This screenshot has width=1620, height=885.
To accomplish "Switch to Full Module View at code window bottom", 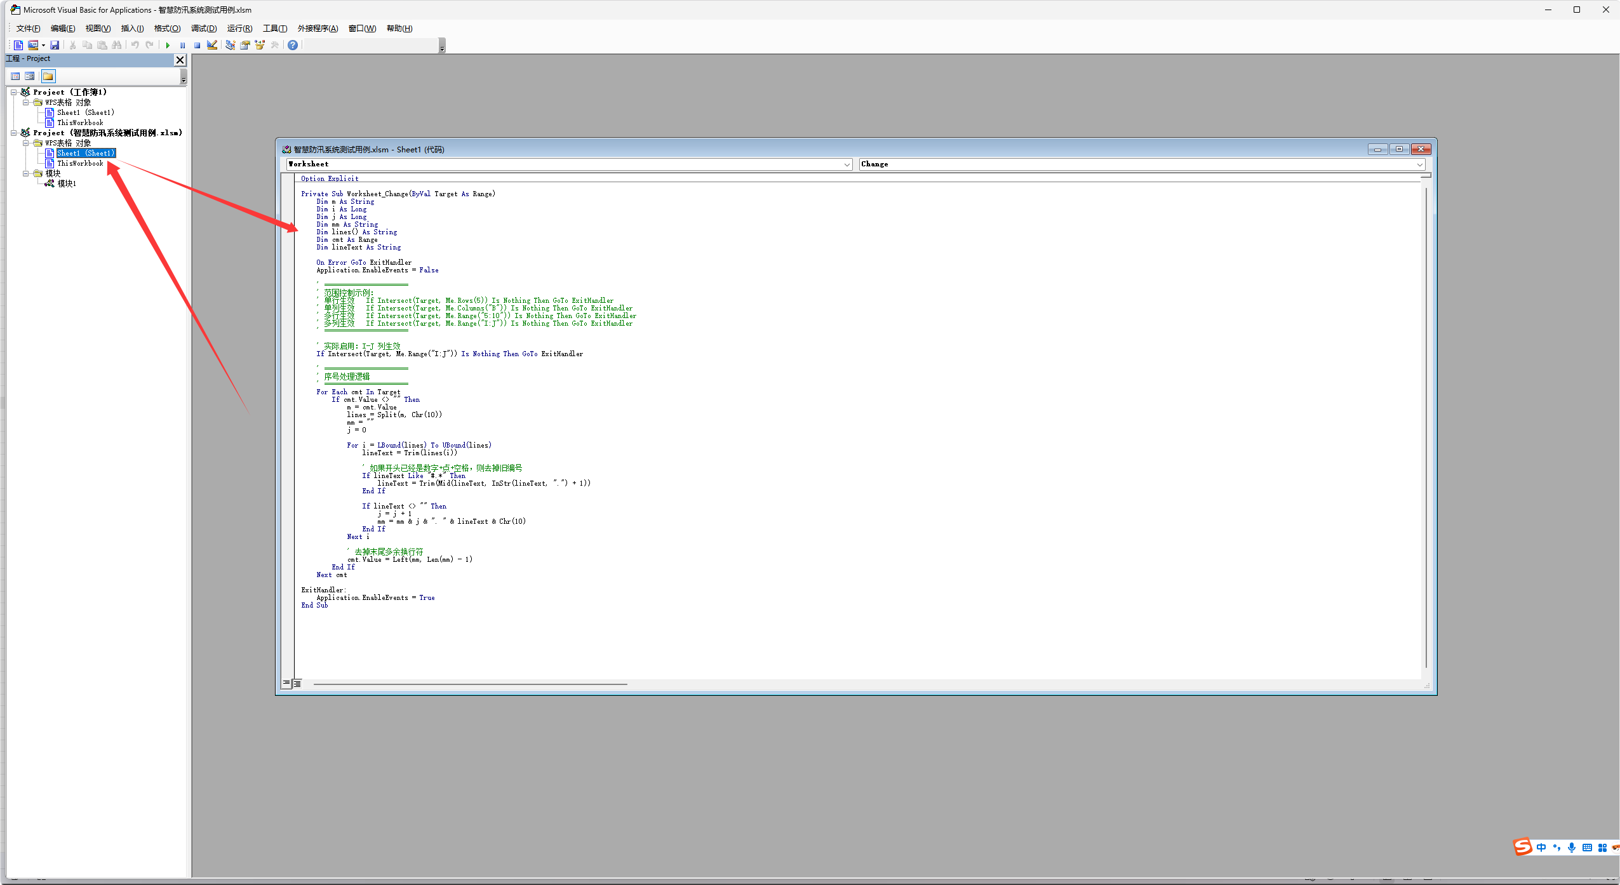I will coord(297,684).
